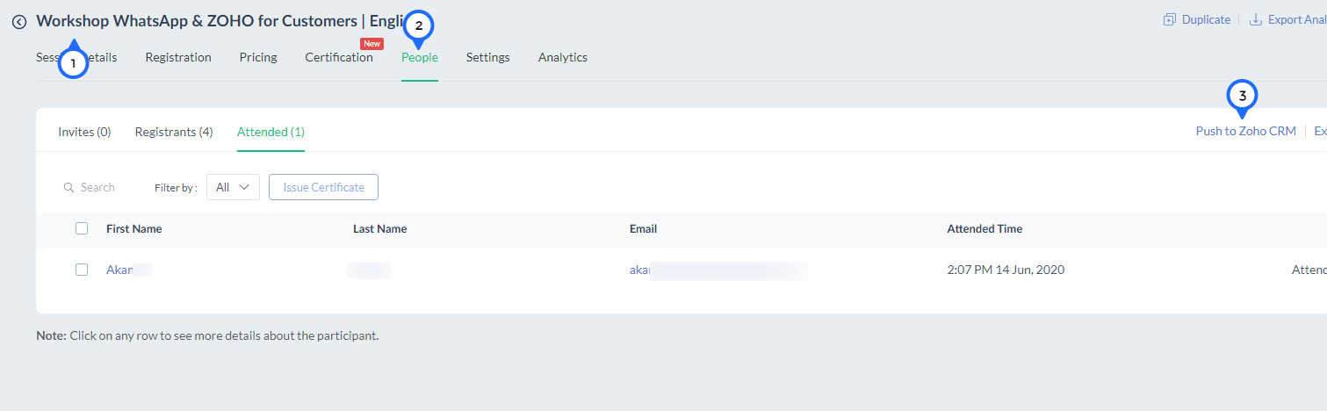This screenshot has height=411, width=1327.
Task: Open the Analytics tab
Action: 563,57
